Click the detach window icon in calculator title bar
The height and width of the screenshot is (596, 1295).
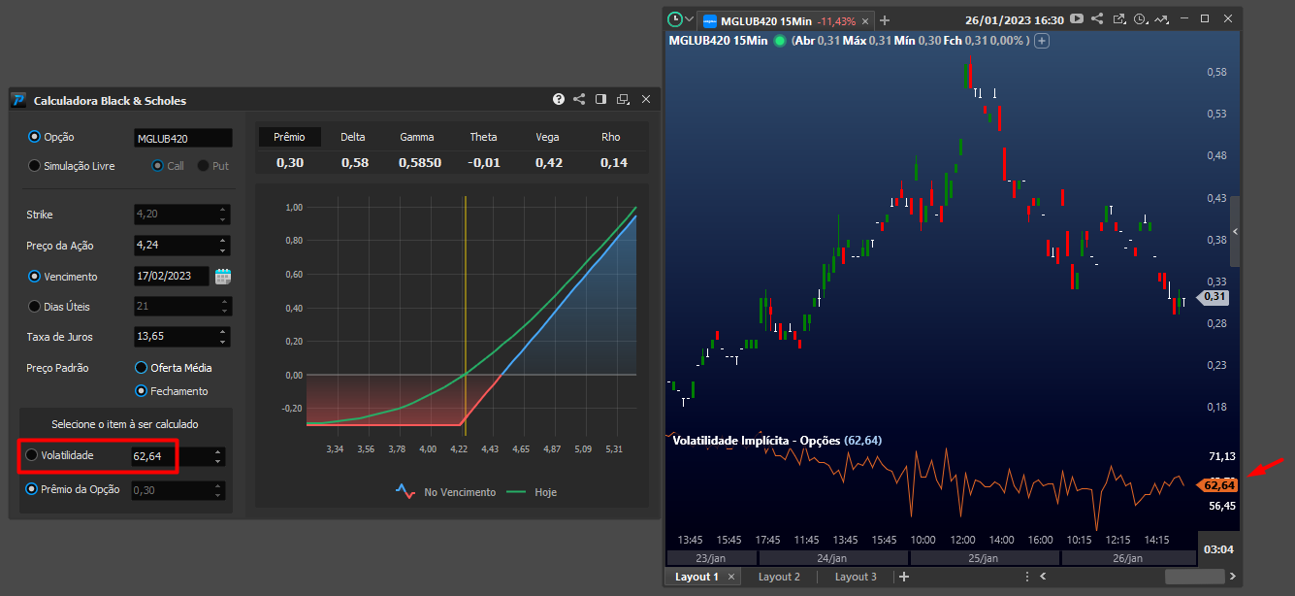pos(623,99)
